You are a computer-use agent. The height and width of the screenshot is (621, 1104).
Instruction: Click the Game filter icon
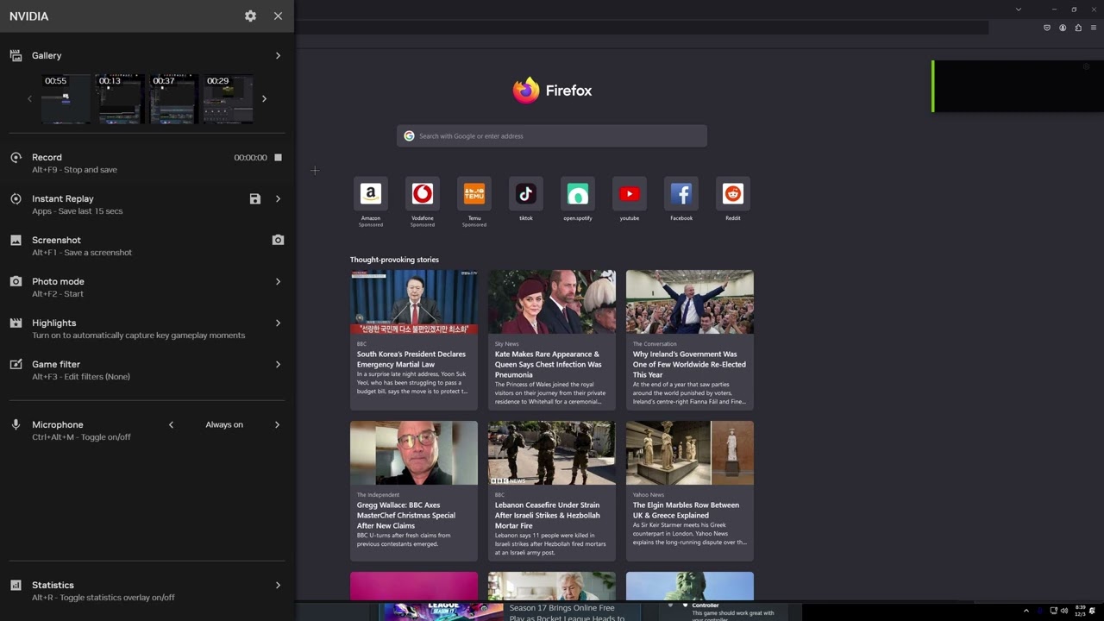point(16,364)
